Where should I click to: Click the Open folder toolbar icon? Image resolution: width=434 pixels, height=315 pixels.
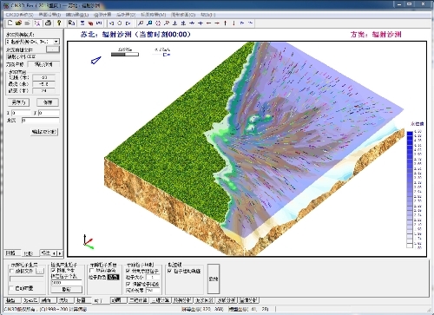[x=18, y=23]
